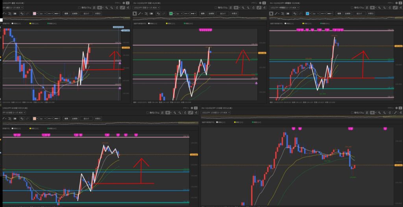Enable 取引パネル checkbox in weekly chart
This screenshot has height=207, width=403.
coord(79,7)
